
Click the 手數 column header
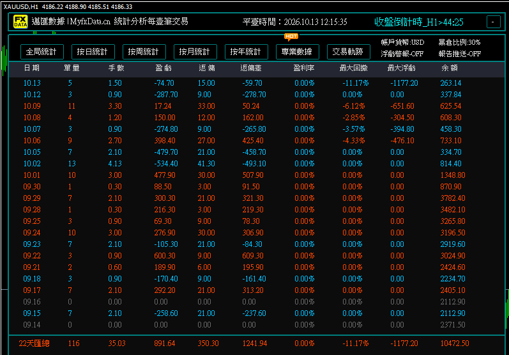pos(116,68)
